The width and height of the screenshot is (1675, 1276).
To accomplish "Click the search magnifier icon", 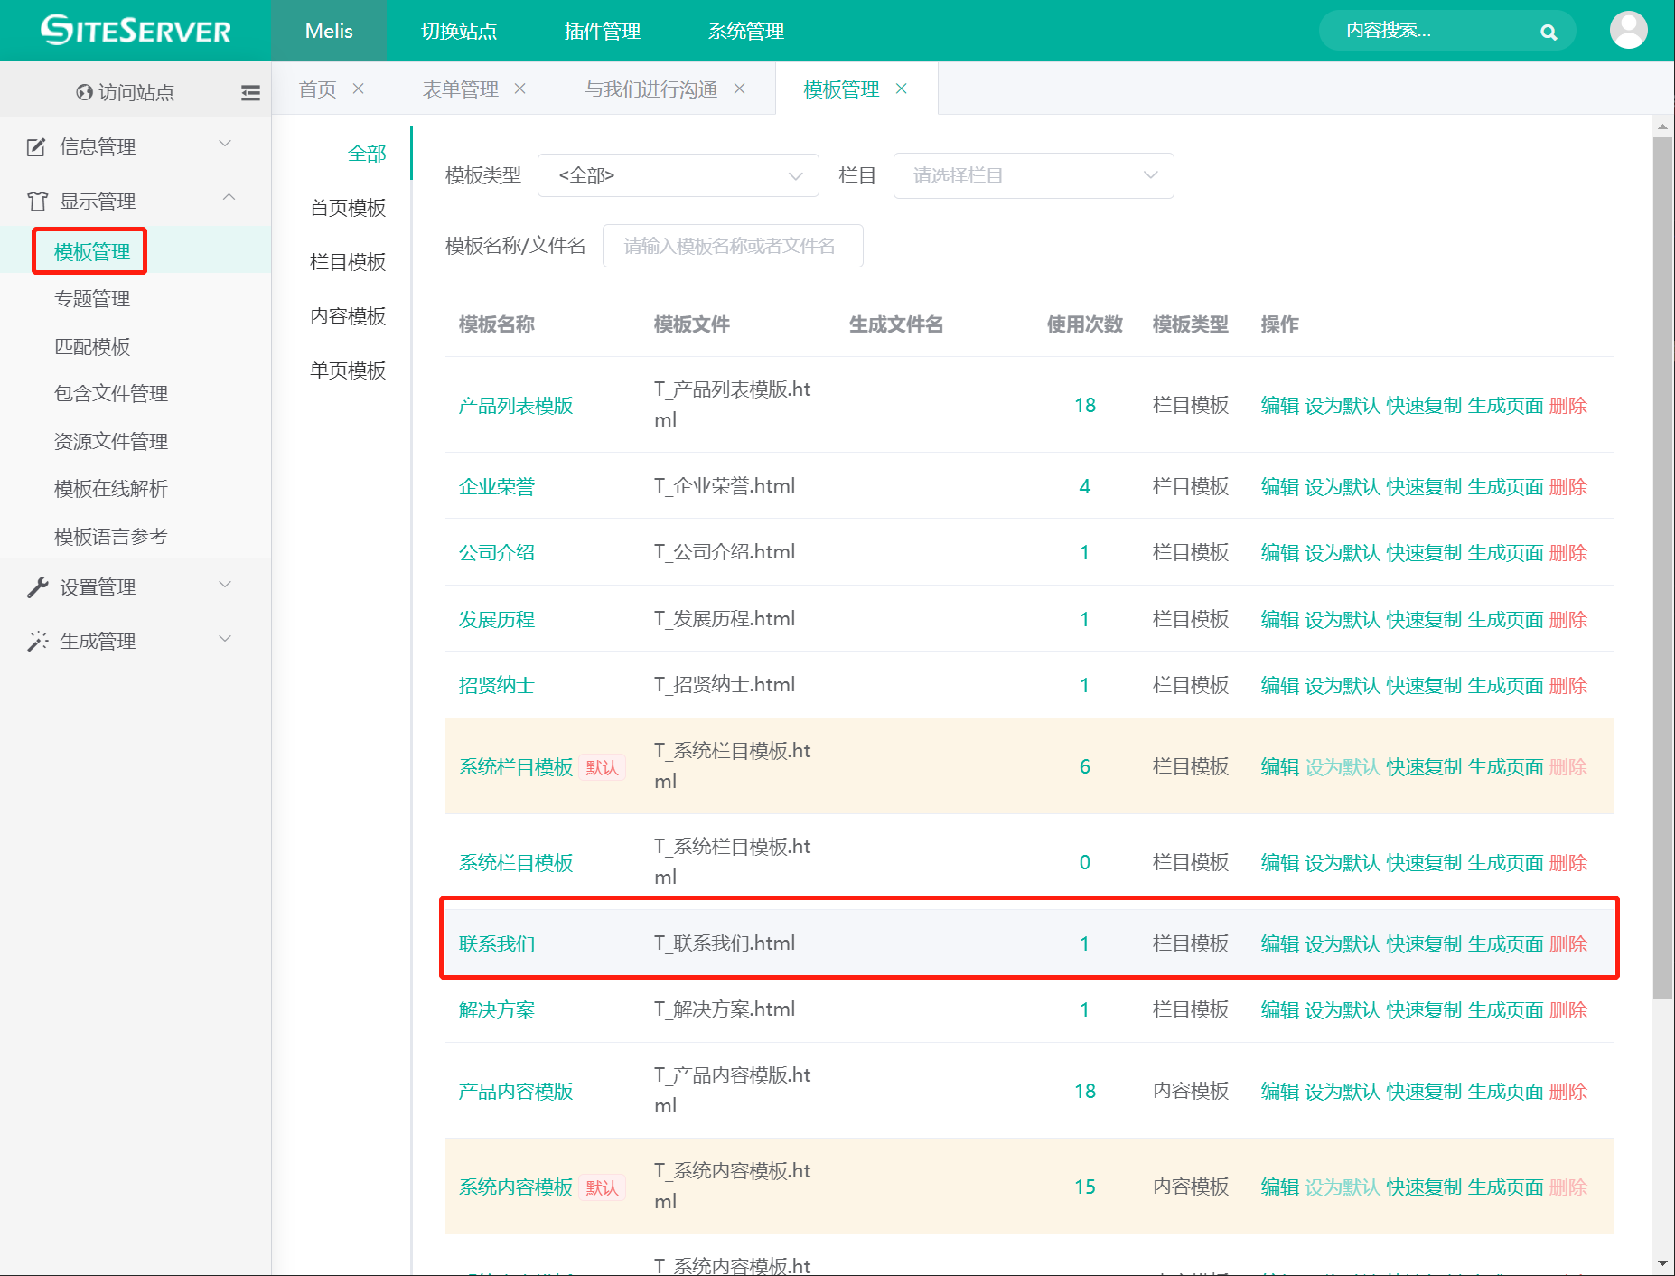I will [1549, 33].
